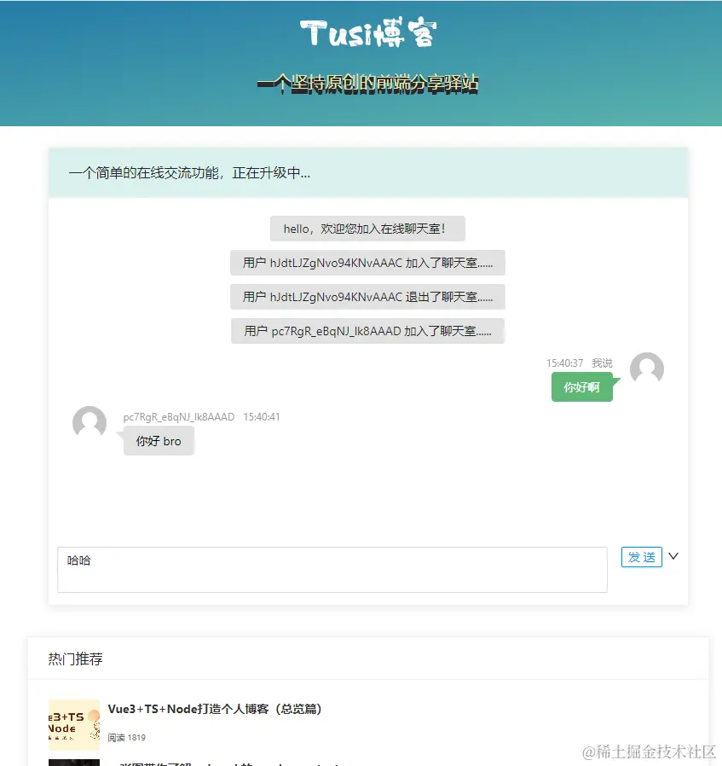Focus the chat message input containing 哈哈
The width and height of the screenshot is (722, 766).
pyautogui.click(x=332, y=570)
